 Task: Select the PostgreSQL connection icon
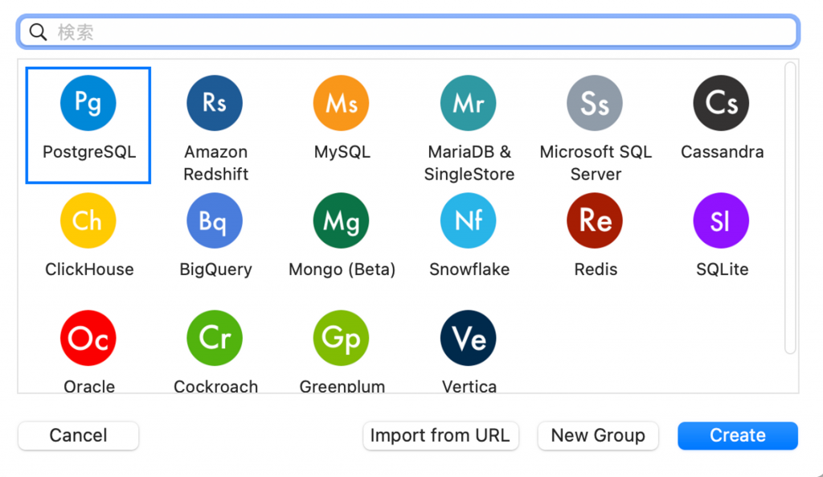(x=88, y=103)
